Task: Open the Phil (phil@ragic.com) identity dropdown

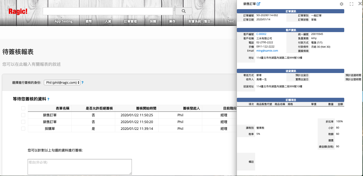Action: (62, 82)
